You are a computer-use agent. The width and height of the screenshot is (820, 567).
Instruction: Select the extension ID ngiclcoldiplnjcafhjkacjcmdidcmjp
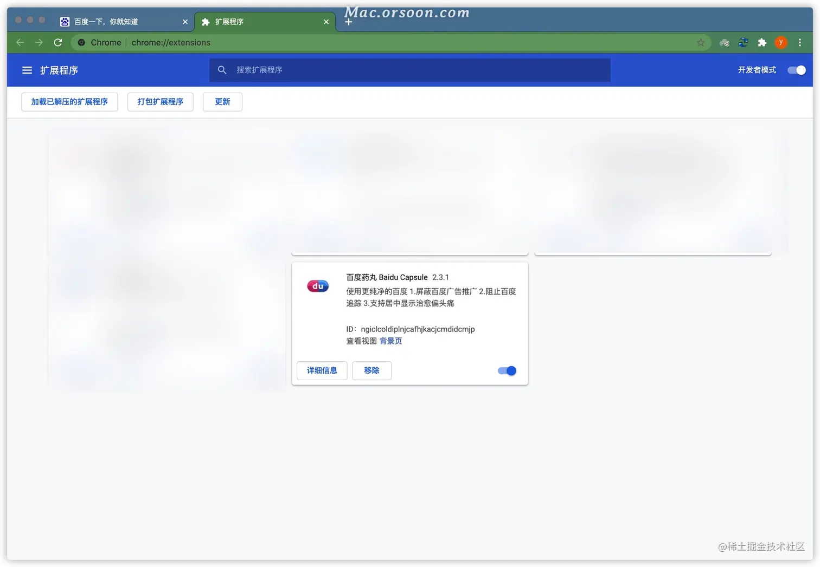point(418,329)
